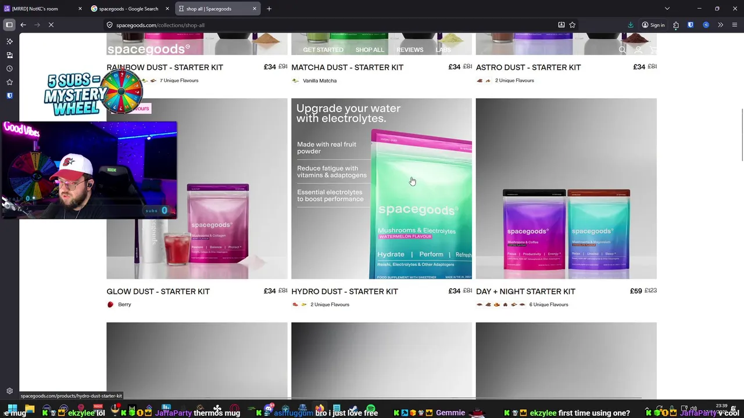Open synced tabs in the sidebar
This screenshot has width=744, height=418.
[9, 55]
